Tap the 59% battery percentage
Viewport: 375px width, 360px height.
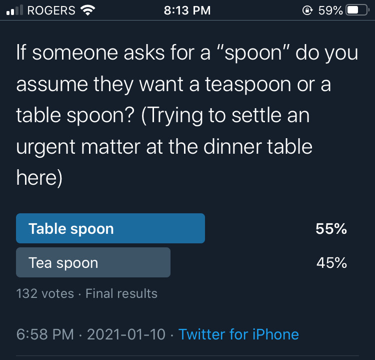(330, 11)
